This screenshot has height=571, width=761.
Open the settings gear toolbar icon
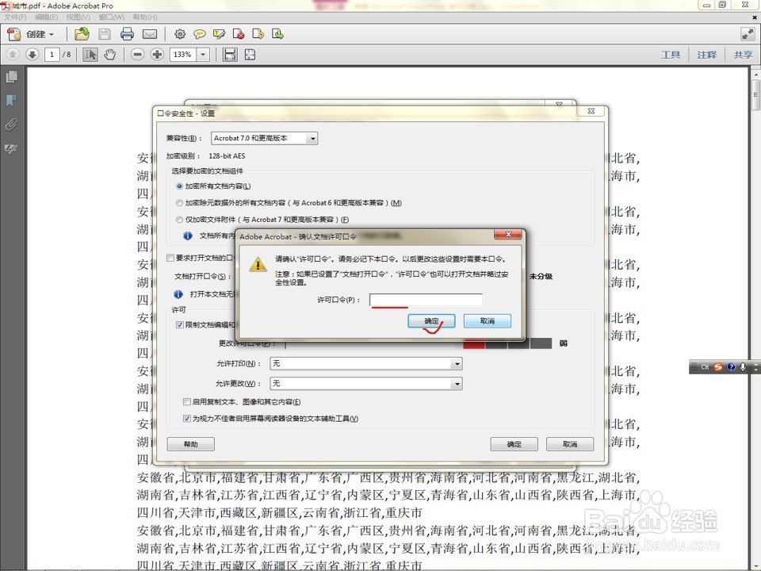tap(180, 34)
